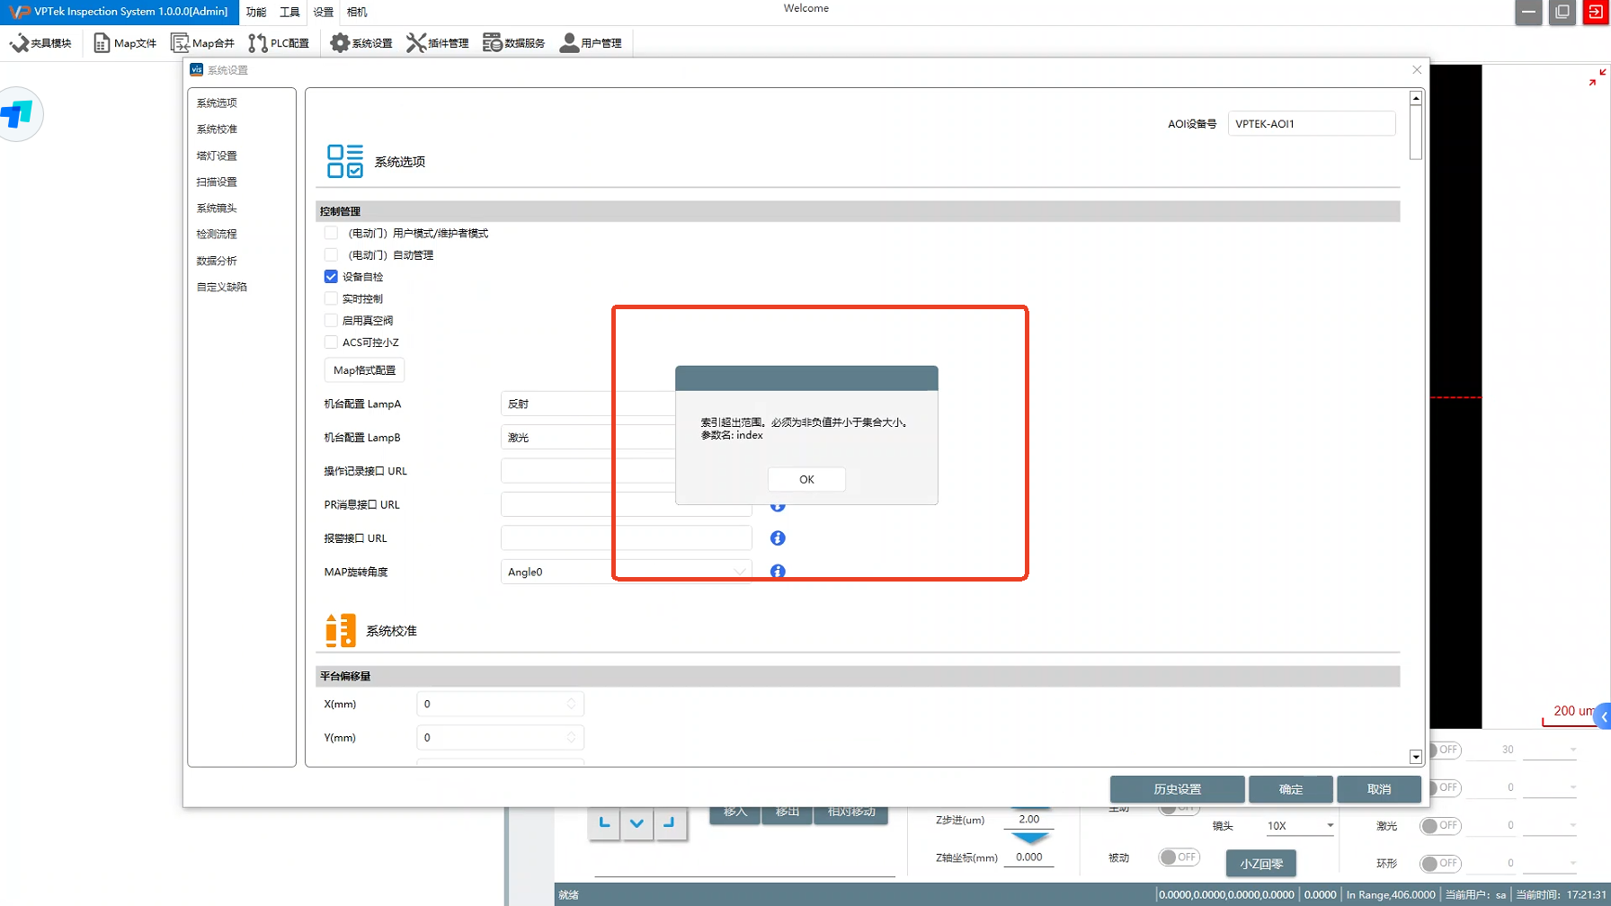Click the 历史设置 button
This screenshot has height=906, width=1611.
click(x=1177, y=789)
